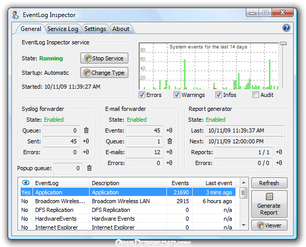Image resolution: width=306 pixels, height=247 pixels.
Task: Select Broadcom Wireless LAN row
Action: coord(128,201)
